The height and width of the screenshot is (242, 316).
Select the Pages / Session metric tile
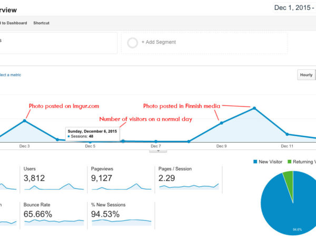point(189,179)
